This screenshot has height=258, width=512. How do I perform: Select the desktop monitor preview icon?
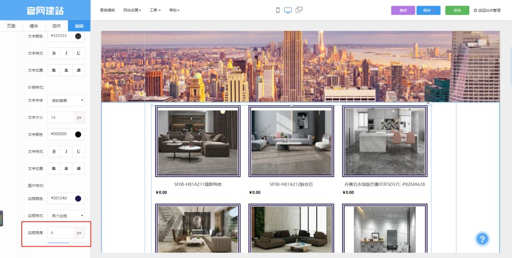click(x=288, y=10)
